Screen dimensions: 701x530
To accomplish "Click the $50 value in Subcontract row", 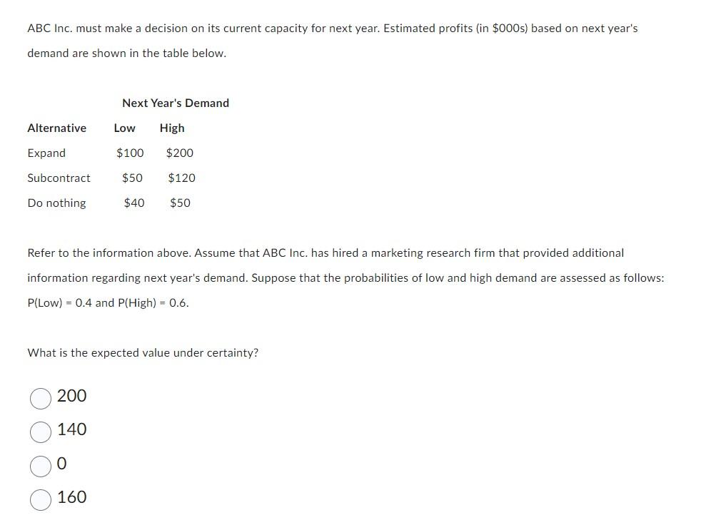I will (x=132, y=178).
